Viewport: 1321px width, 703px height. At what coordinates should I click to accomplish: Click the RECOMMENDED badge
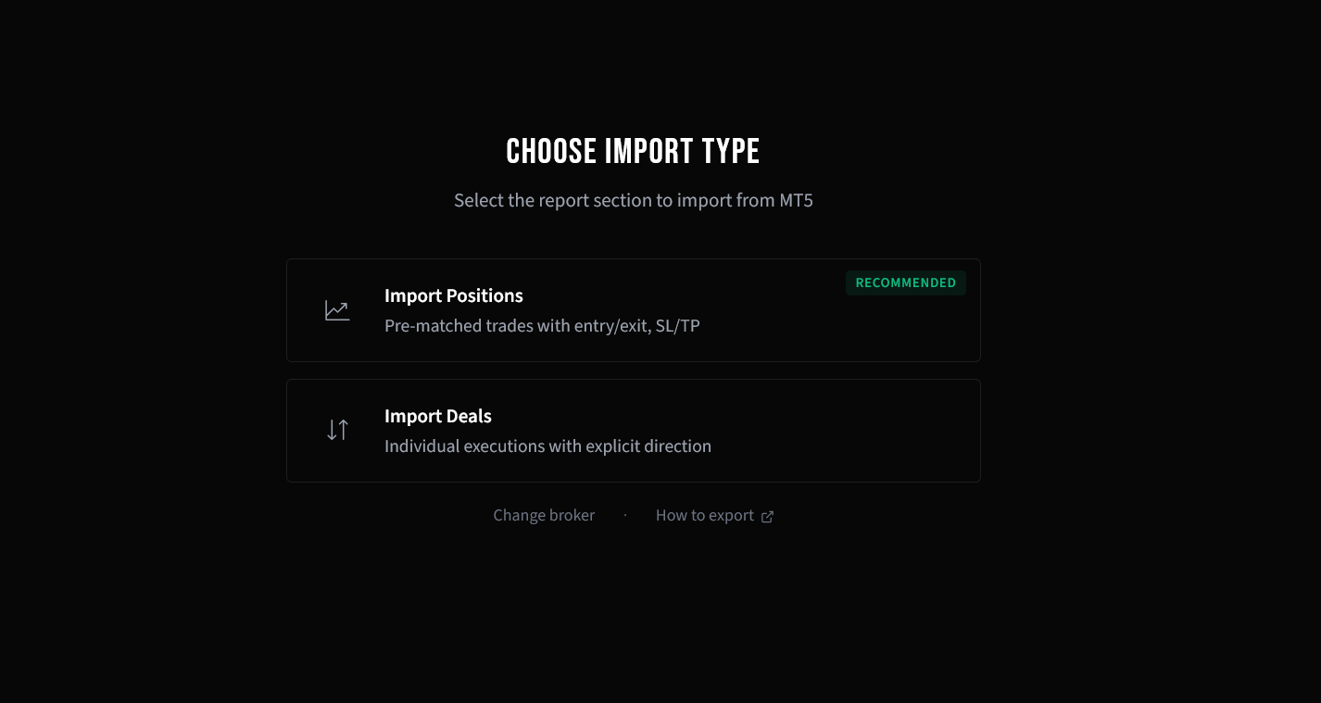coord(906,282)
